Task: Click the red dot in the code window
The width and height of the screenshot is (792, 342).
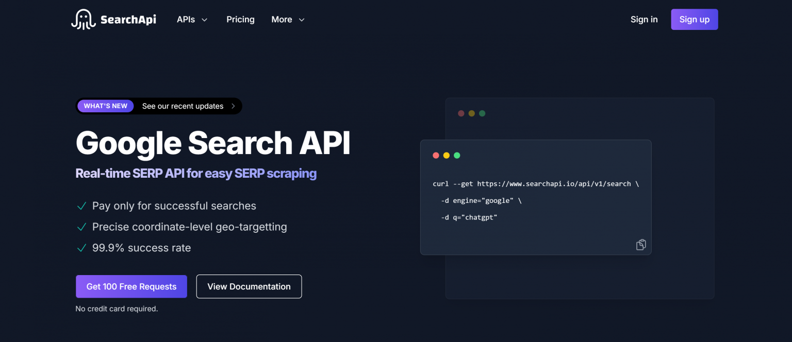Action: (436, 156)
